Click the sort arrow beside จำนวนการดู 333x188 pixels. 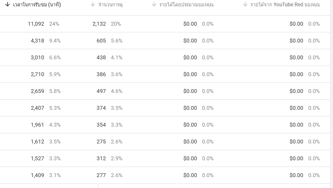click(93, 5)
